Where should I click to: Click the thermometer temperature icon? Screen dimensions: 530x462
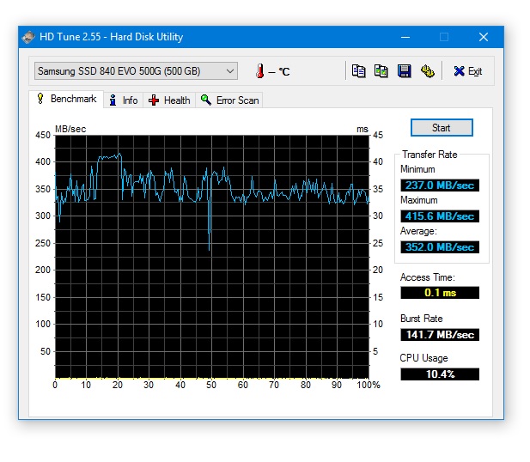click(260, 71)
